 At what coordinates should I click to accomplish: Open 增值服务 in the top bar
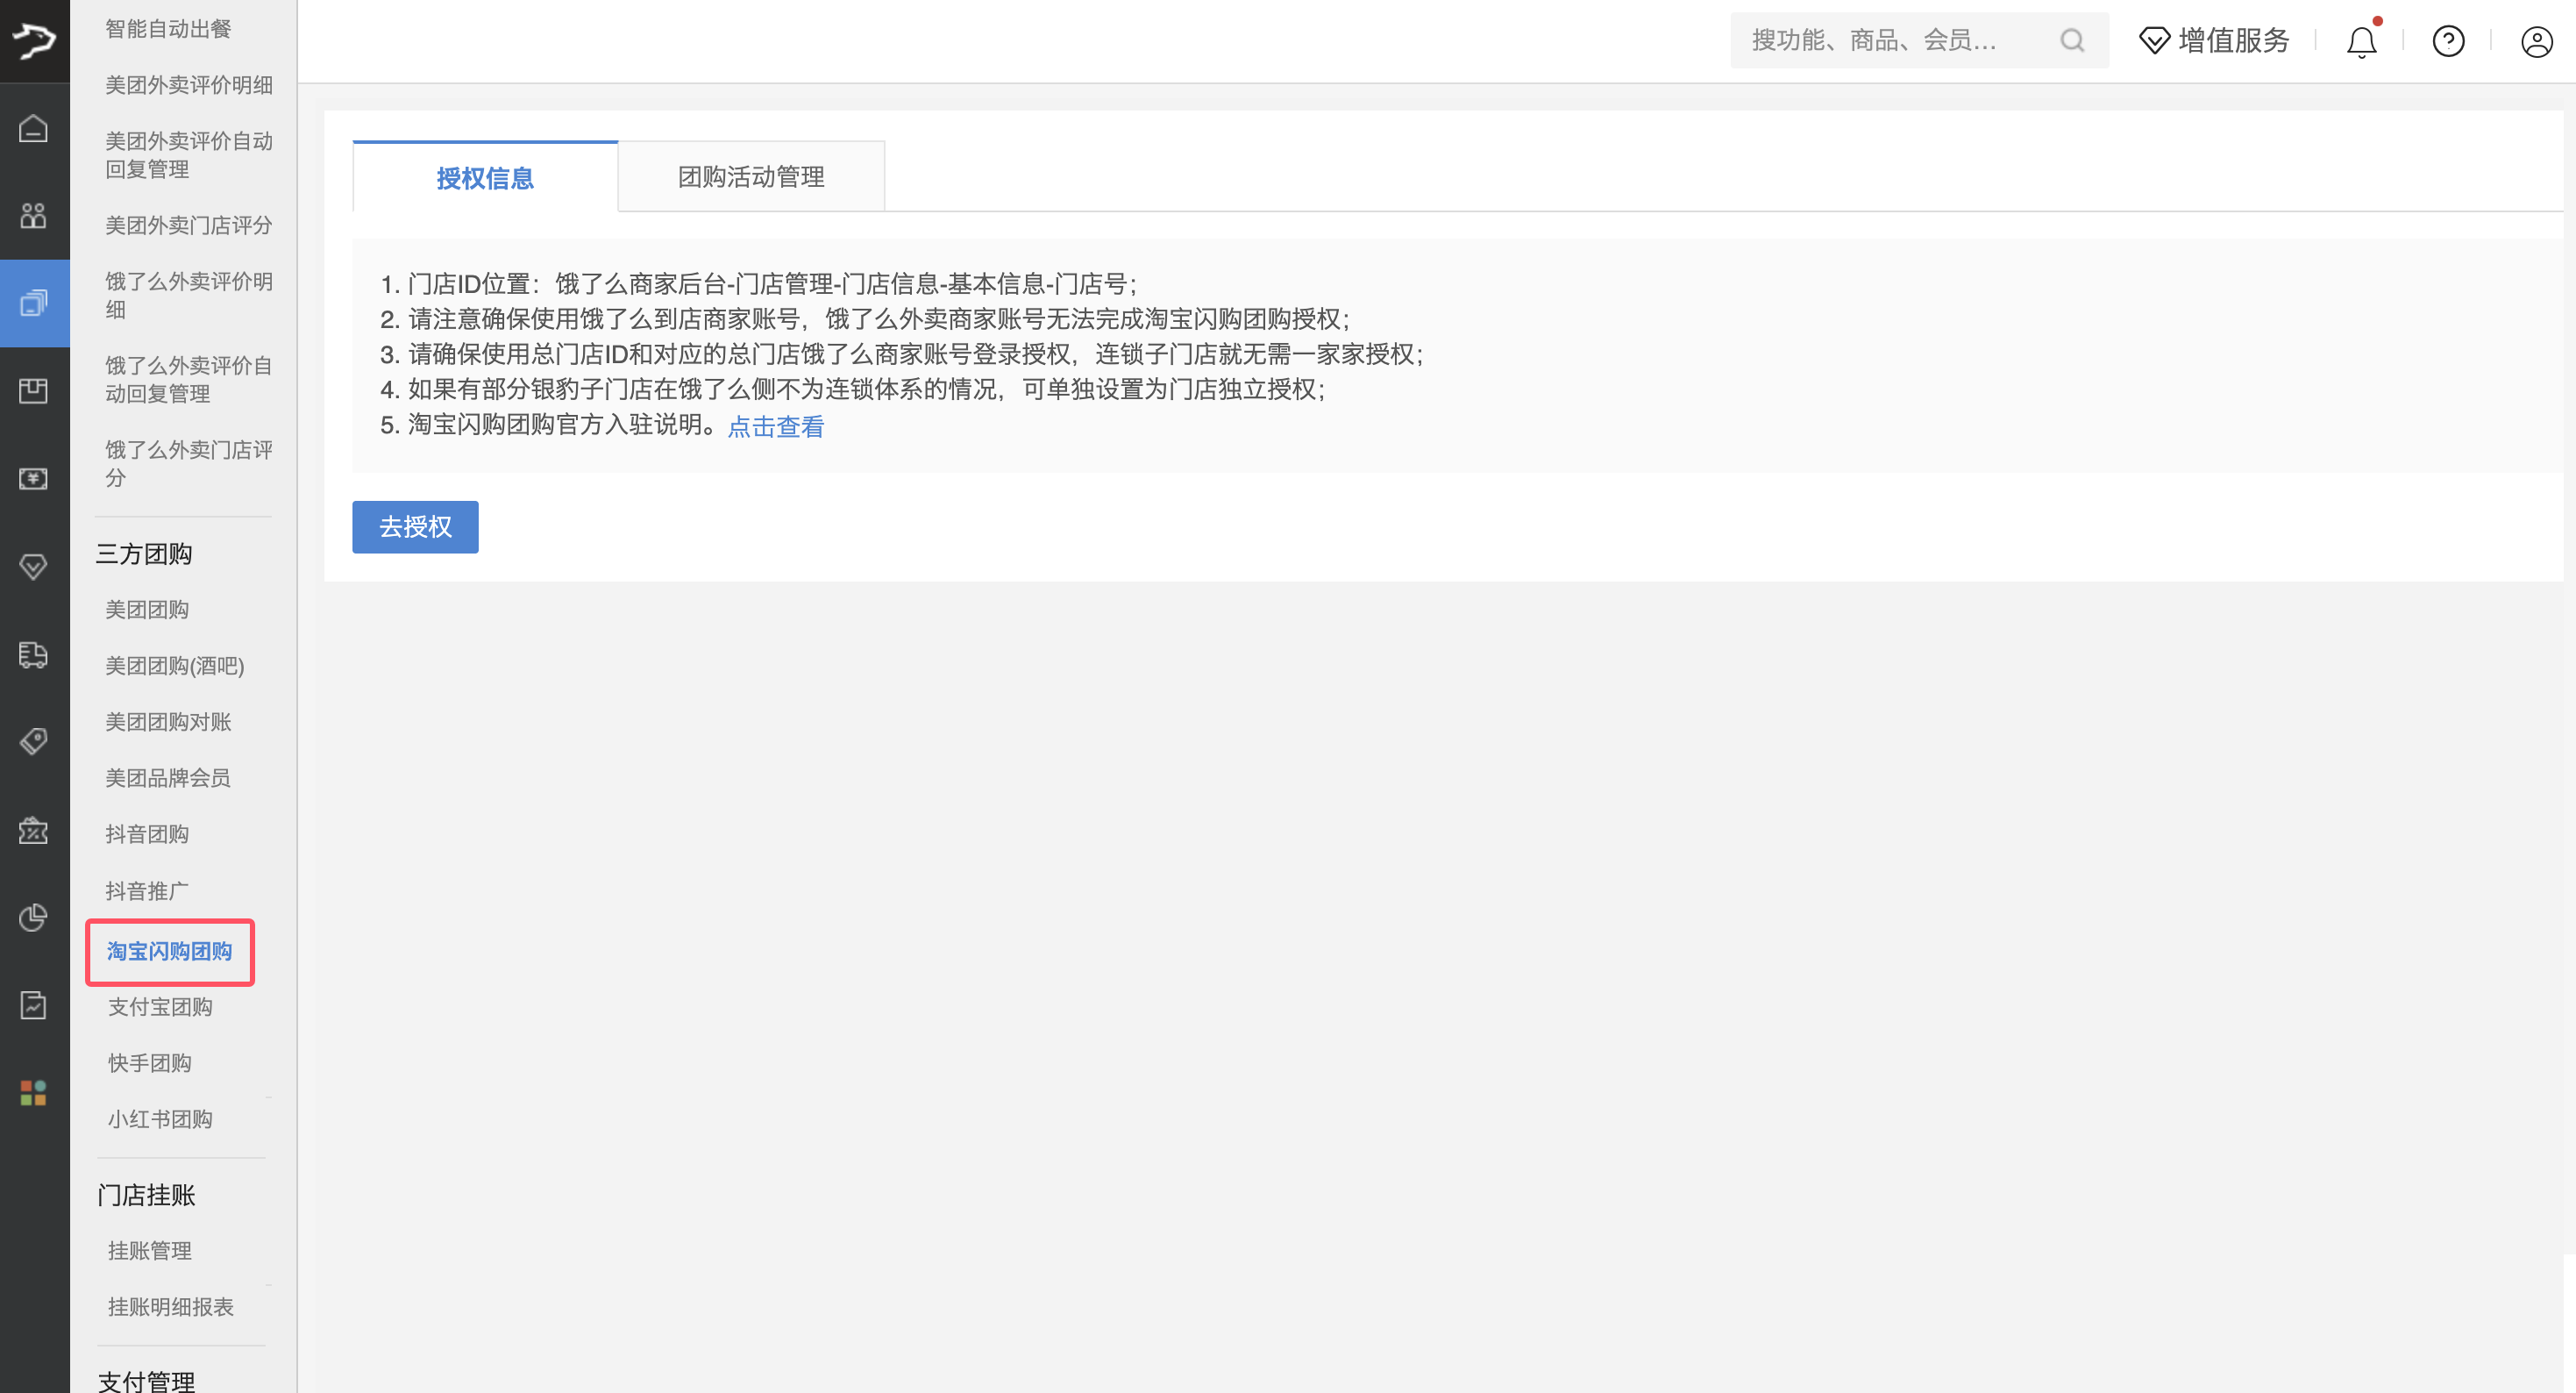tap(2214, 41)
